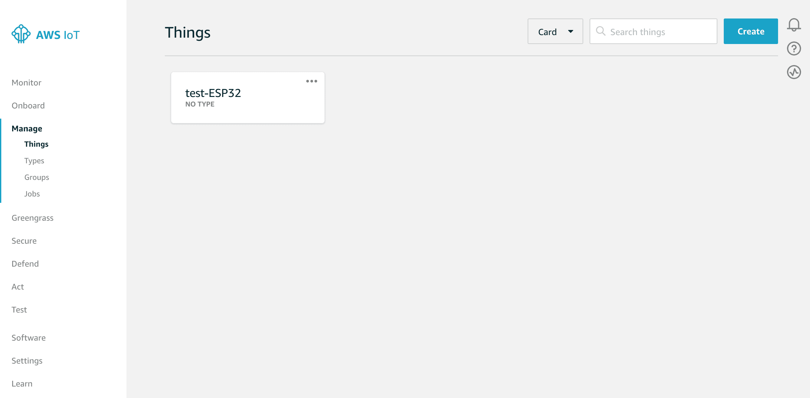Click the feedback pulse icon

[795, 72]
